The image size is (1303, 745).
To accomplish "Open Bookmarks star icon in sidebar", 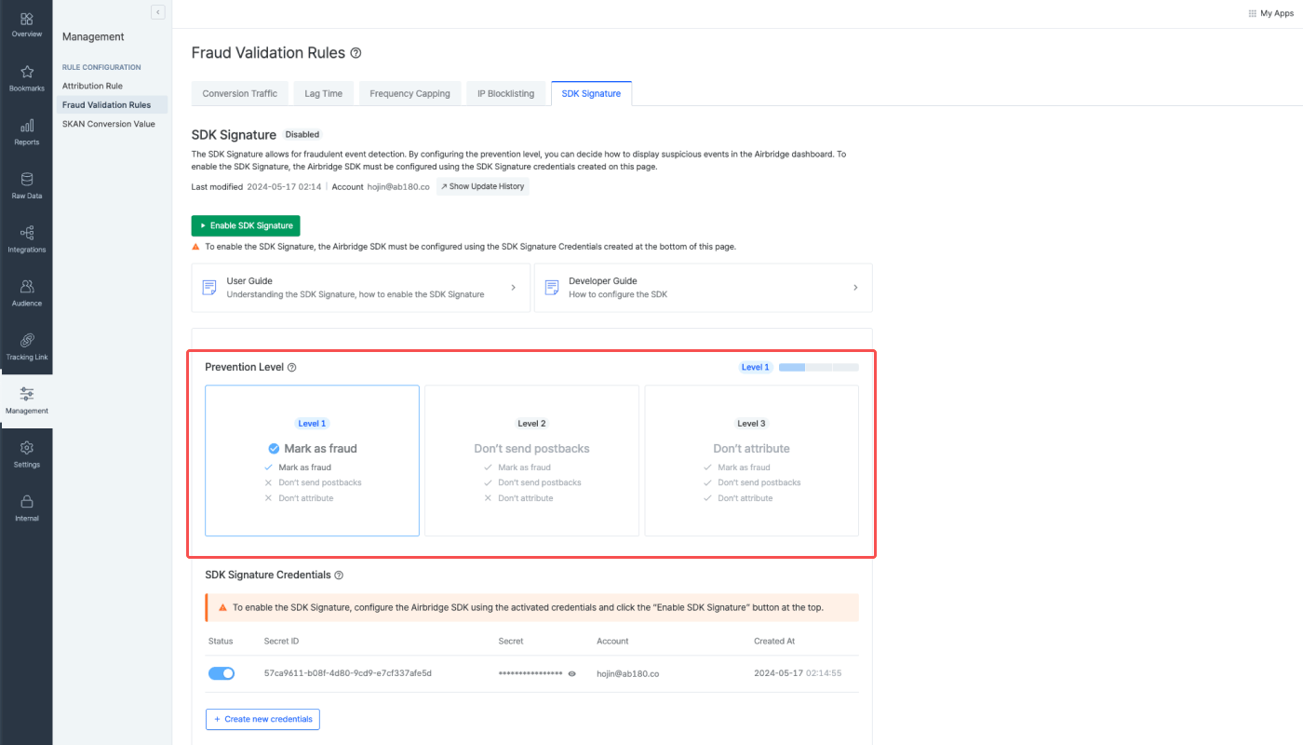I will click(x=26, y=72).
